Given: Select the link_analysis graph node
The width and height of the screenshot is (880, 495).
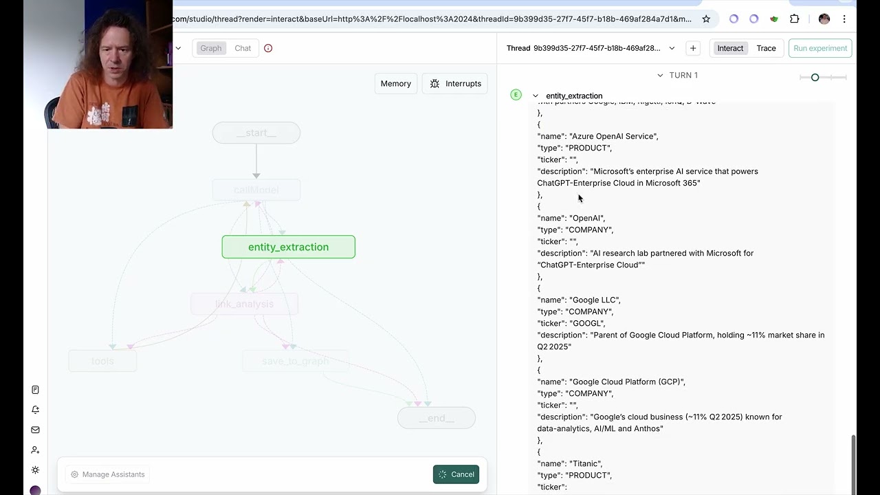Looking at the screenshot, I should pos(244,304).
